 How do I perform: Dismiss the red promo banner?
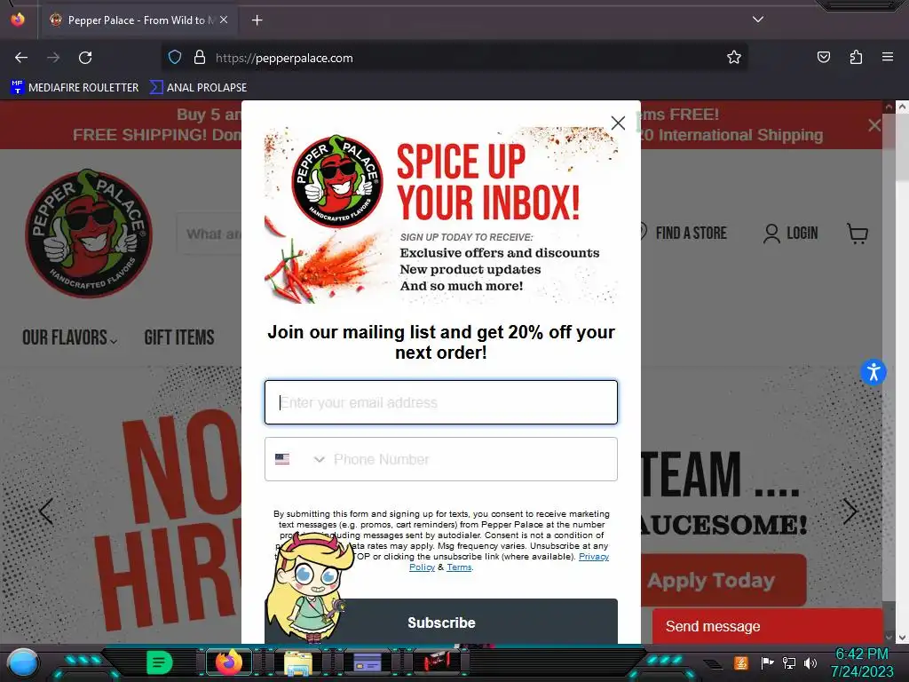click(x=874, y=124)
